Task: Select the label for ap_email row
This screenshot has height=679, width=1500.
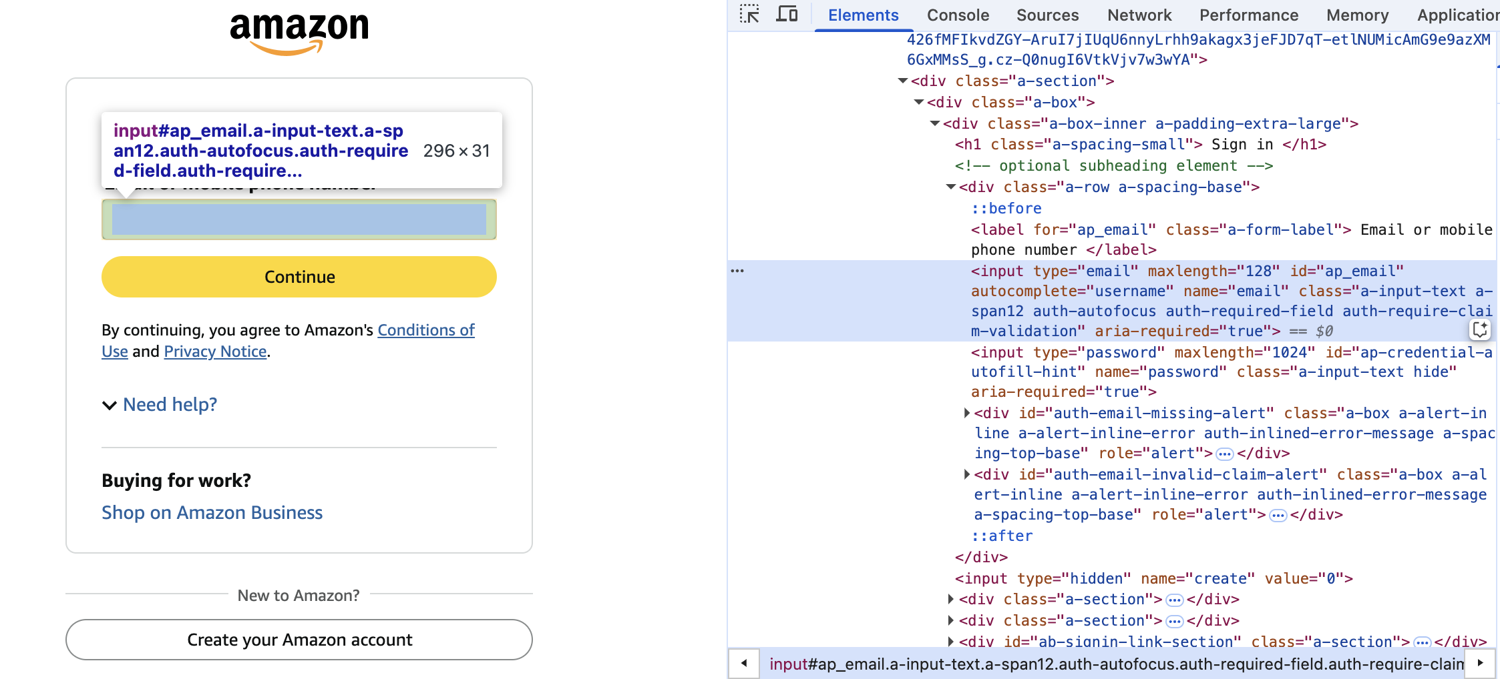Action: click(1232, 239)
